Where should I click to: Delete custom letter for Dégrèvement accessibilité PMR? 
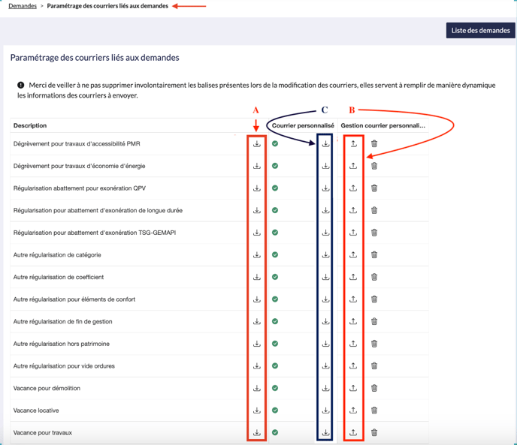pos(374,144)
